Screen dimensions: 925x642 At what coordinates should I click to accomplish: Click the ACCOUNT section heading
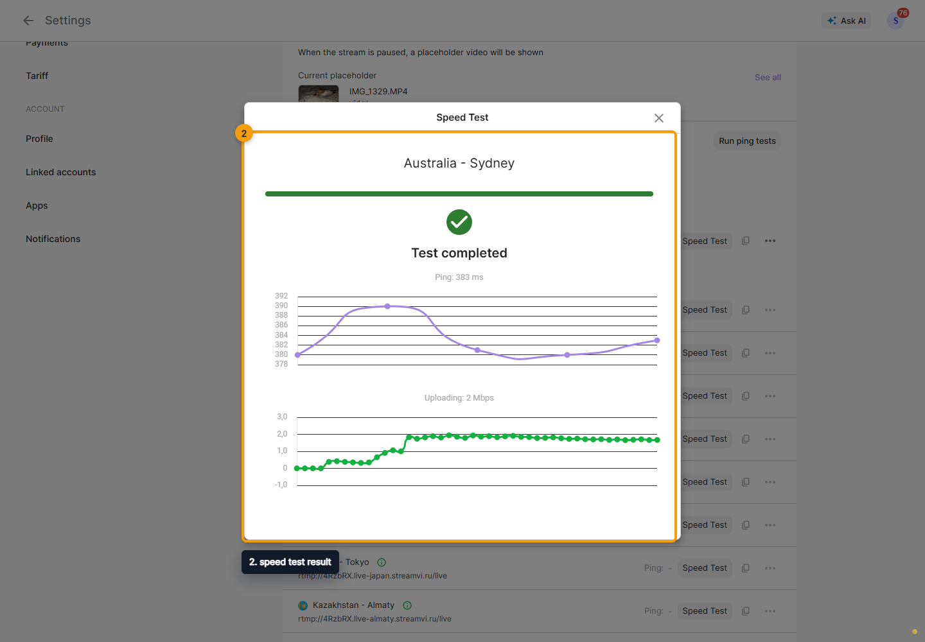(x=45, y=109)
